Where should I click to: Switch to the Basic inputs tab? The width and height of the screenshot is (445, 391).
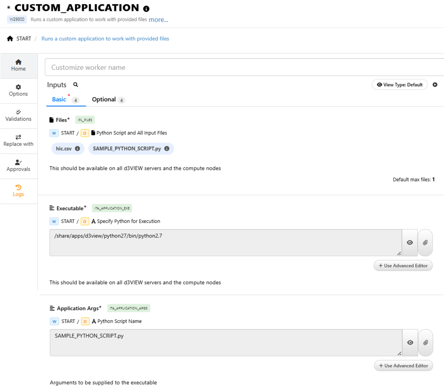click(x=59, y=99)
